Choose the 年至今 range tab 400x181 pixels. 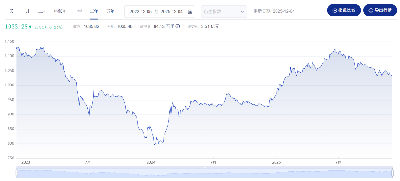[x=60, y=11]
